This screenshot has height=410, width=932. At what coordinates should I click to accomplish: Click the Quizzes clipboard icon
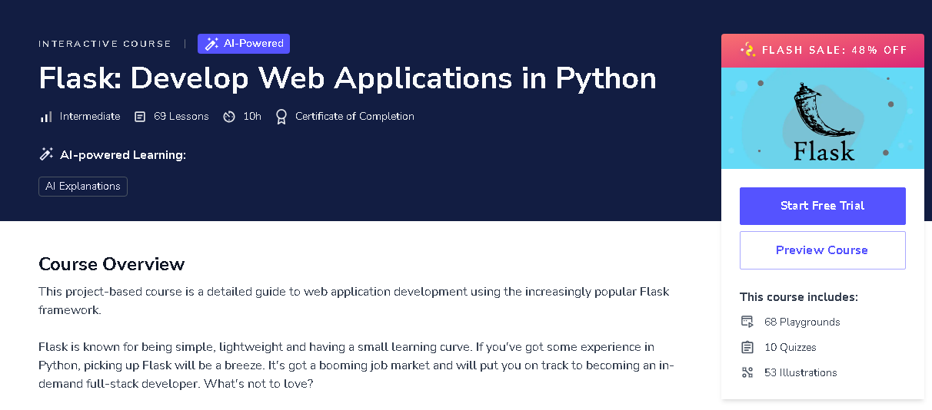click(747, 347)
